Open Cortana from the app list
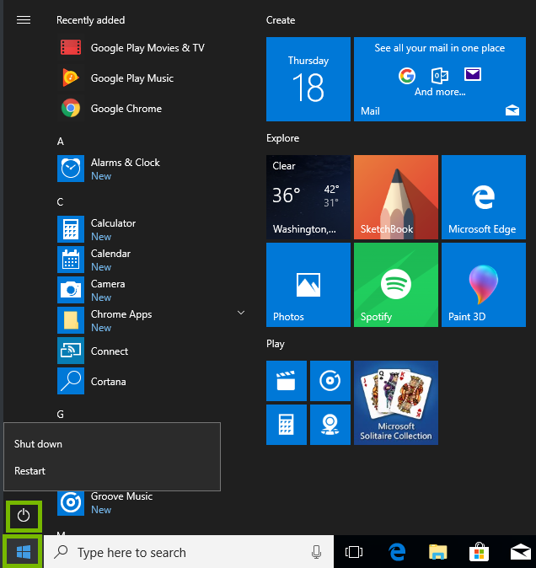Screen dimensions: 536x568 [x=152, y=381]
